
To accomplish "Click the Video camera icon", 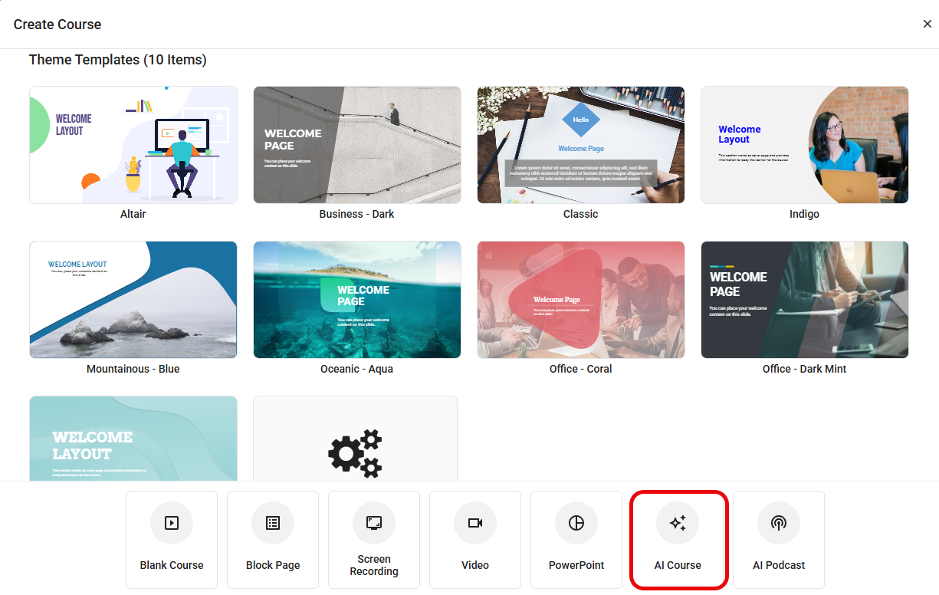I will 475,523.
